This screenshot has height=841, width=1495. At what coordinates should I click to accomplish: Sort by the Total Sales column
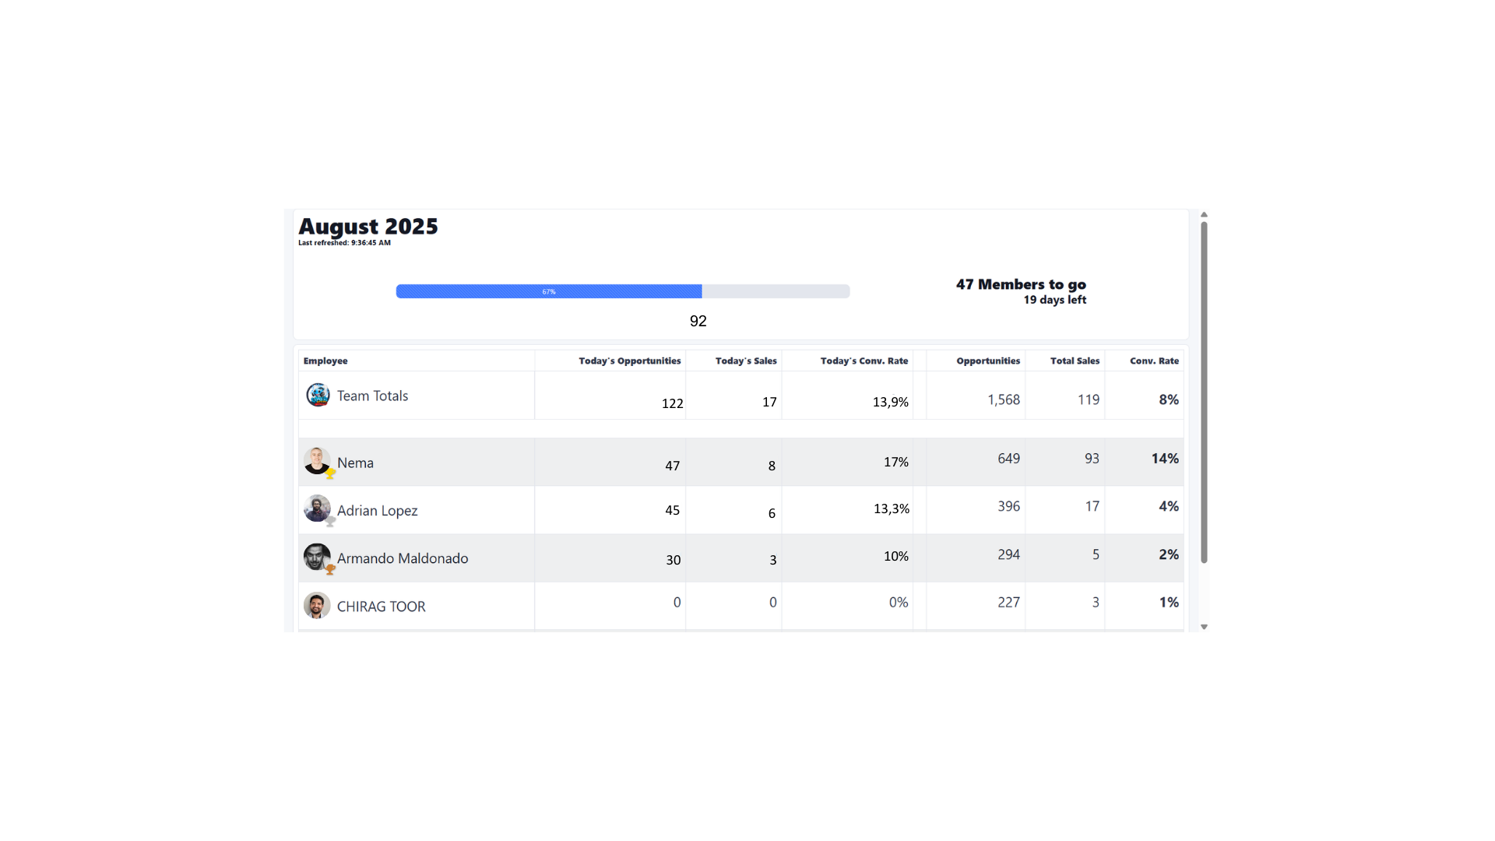(x=1075, y=361)
